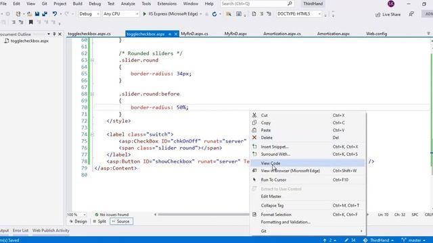The width and height of the screenshot is (433, 243).
Task: Collapse the .slider.round:before block at line 68
Action: pyautogui.click(x=92, y=94)
